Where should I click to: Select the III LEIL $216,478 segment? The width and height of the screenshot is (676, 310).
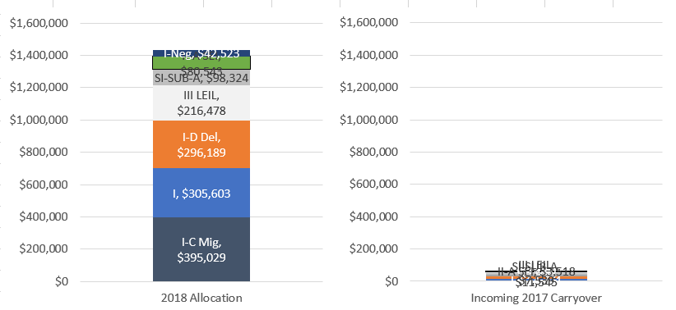pos(201,103)
